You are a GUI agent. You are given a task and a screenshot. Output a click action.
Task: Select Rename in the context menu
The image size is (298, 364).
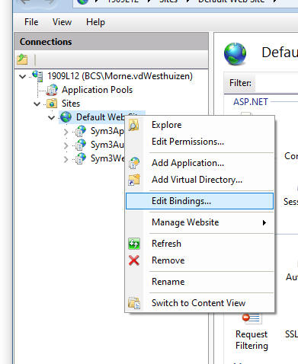tap(168, 282)
